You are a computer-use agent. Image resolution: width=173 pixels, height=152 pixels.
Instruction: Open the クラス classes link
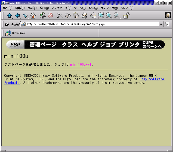click(70, 45)
